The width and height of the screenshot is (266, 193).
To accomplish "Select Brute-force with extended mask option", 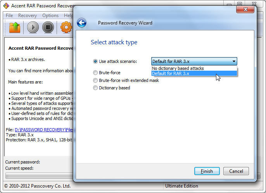I will pos(95,80).
